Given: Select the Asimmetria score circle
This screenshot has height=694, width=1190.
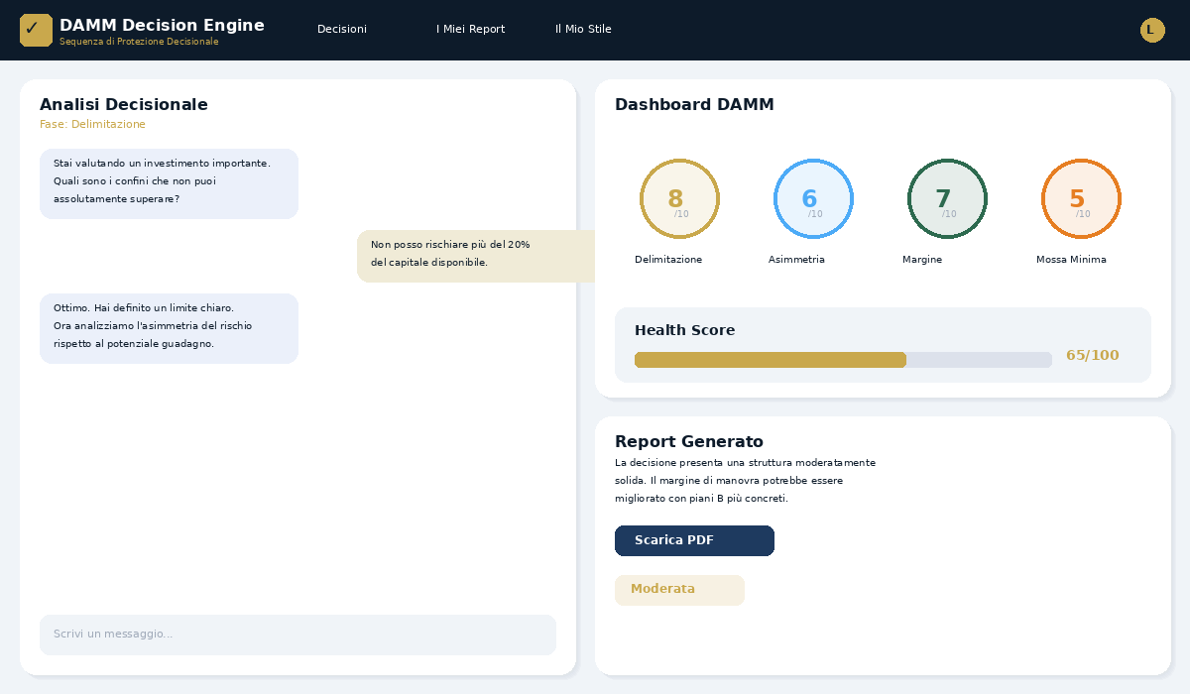Looking at the screenshot, I should (x=813, y=198).
